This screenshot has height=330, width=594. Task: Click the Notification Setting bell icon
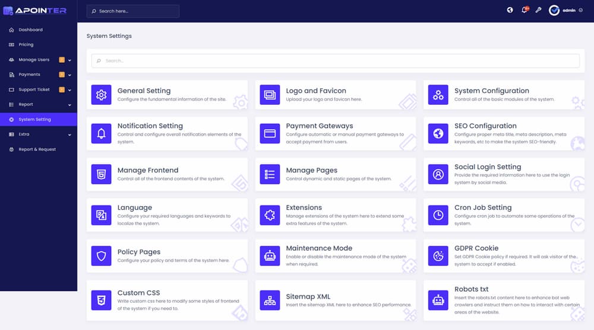pyautogui.click(x=101, y=133)
